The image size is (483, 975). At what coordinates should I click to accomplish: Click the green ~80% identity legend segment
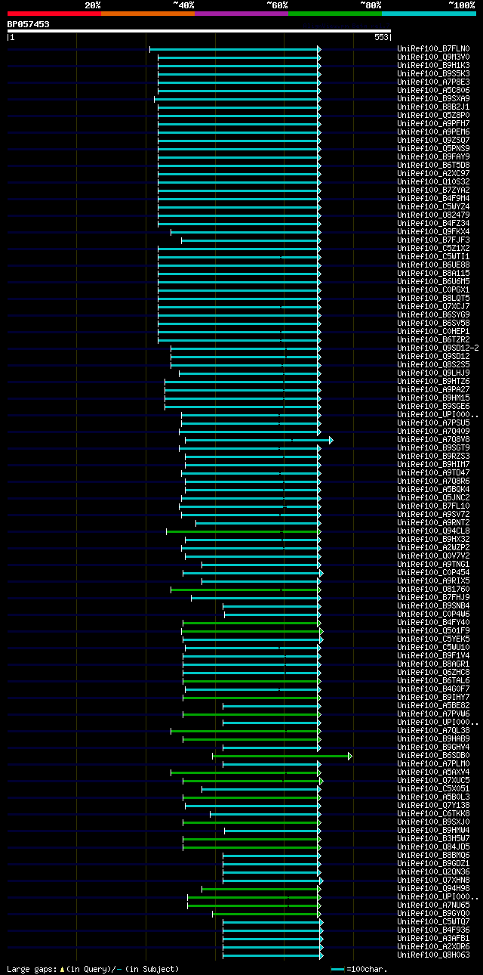[x=335, y=13]
